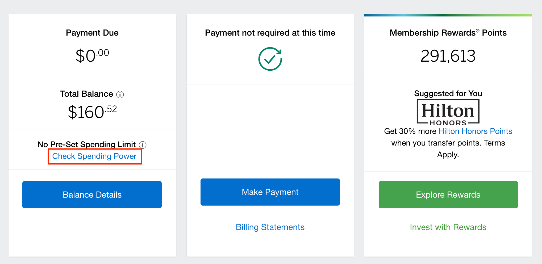Click the 'Payment not required at this time' text
542x264 pixels.
(x=270, y=33)
